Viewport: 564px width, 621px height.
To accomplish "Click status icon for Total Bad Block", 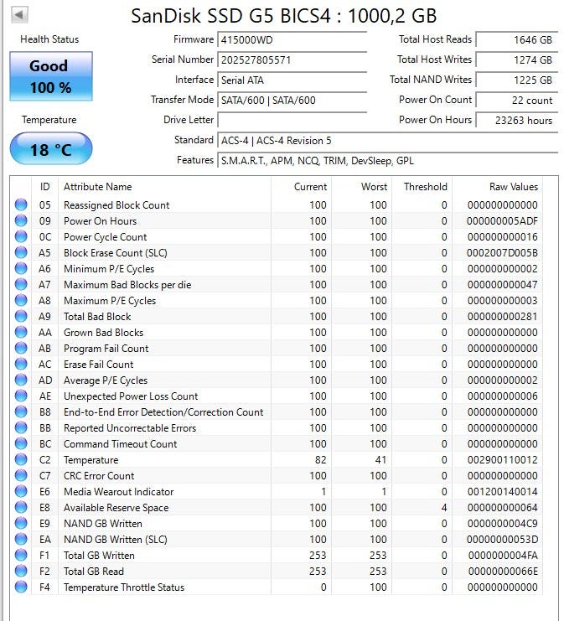I will (21, 316).
